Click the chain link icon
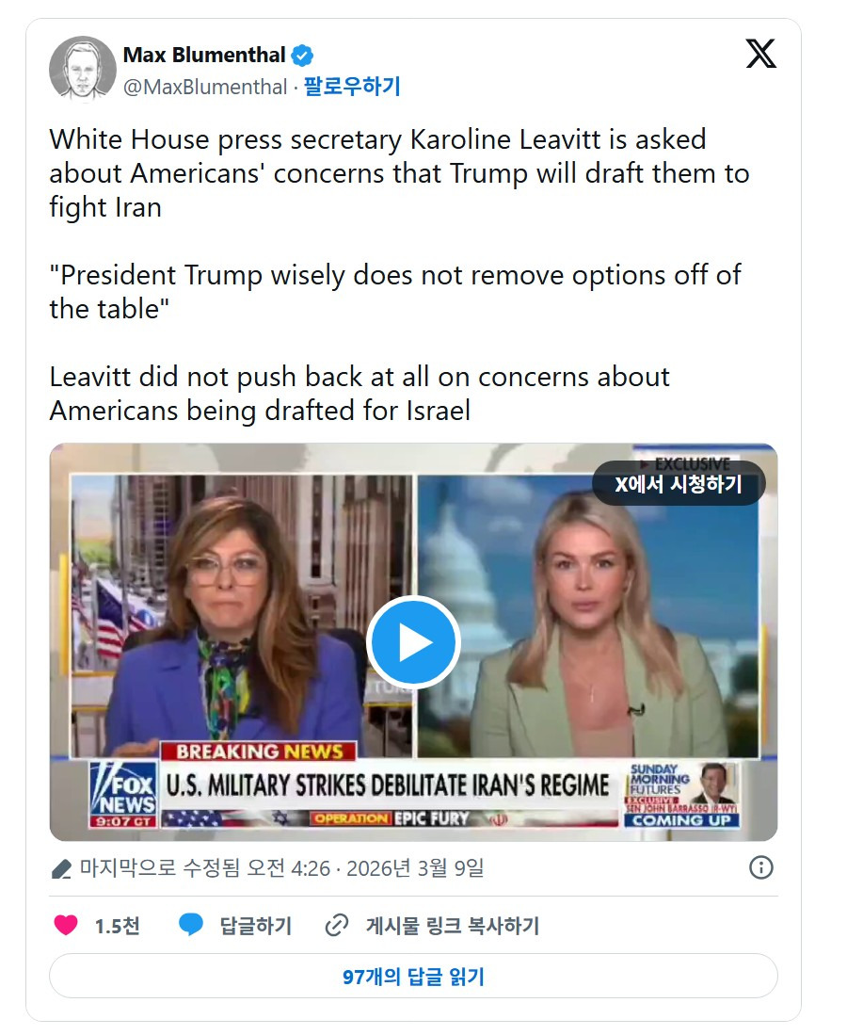This screenshot has width=863, height=1035. (x=337, y=926)
